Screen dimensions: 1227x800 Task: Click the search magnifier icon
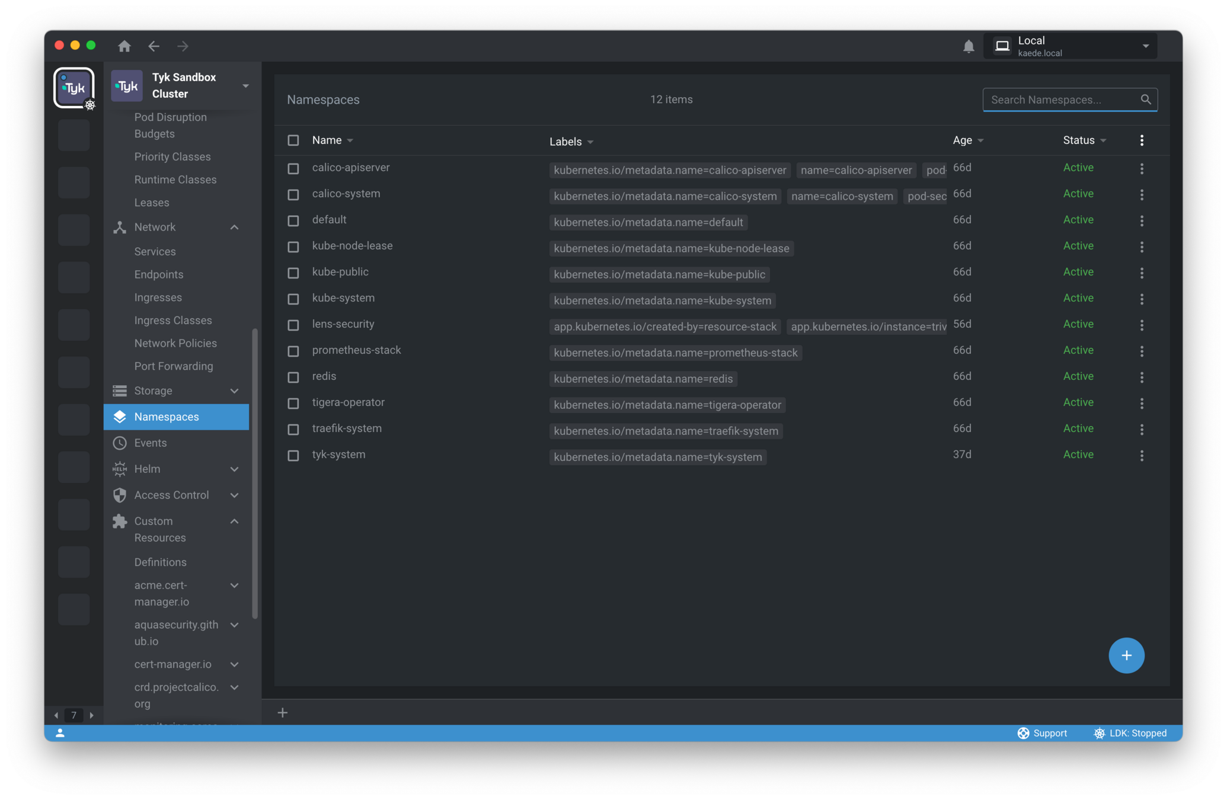(1145, 100)
